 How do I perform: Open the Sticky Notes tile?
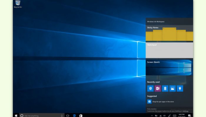click(169, 33)
